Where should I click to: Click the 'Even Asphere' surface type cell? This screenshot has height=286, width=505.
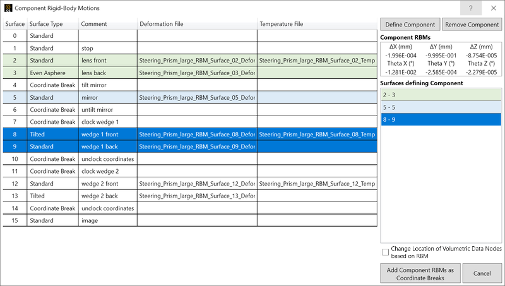pos(53,73)
